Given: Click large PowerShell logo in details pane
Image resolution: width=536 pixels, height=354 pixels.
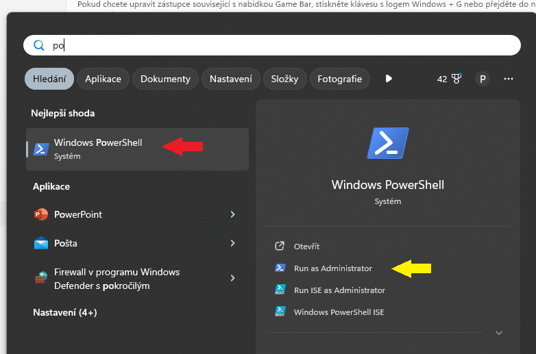Looking at the screenshot, I should pos(388,143).
